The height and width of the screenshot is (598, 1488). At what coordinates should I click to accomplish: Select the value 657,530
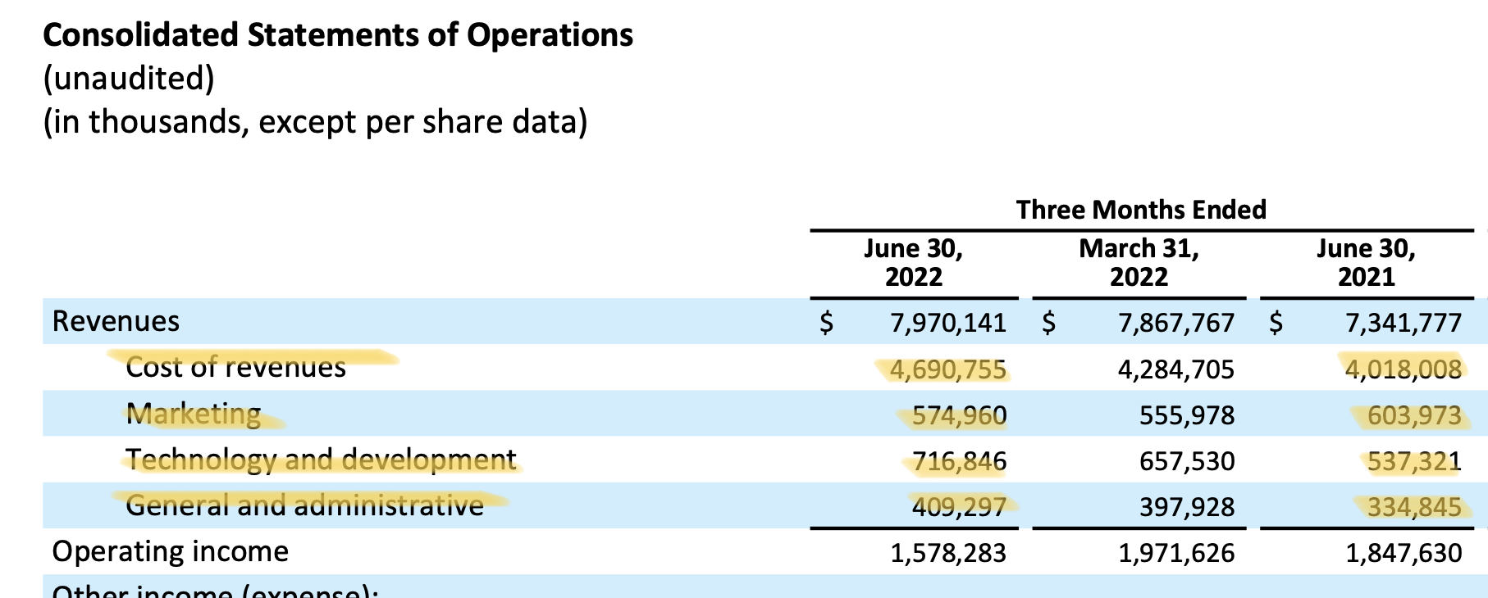click(1187, 461)
